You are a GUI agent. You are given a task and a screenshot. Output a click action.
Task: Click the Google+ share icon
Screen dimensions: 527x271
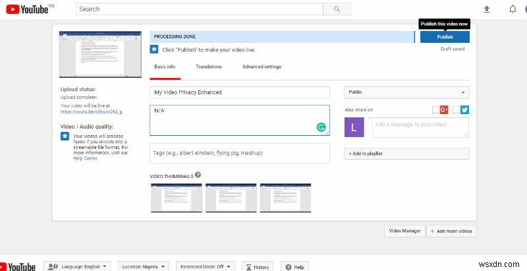(x=444, y=109)
